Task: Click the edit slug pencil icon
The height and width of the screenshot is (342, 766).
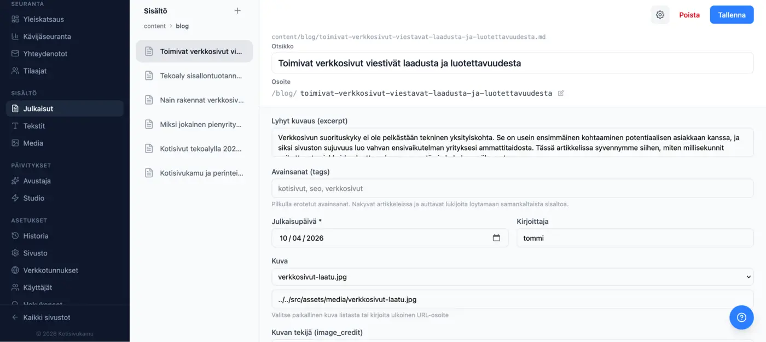Action: pyautogui.click(x=561, y=94)
